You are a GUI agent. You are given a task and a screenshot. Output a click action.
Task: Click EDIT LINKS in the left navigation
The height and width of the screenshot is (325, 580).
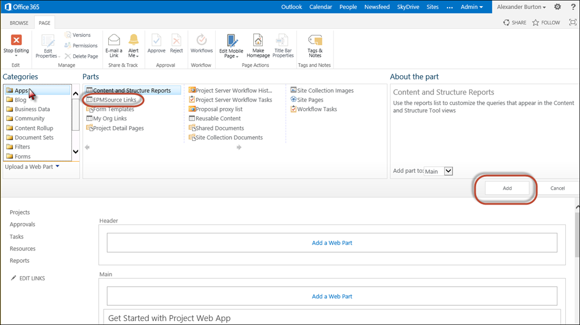click(28, 278)
